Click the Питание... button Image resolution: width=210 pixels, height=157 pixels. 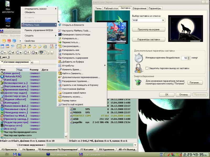click(x=195, y=82)
